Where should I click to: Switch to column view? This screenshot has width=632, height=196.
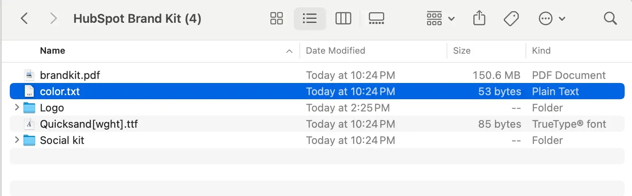pyautogui.click(x=343, y=18)
